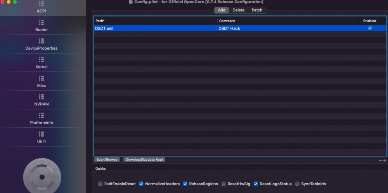This screenshot has height=193, width=388.
Task: Enable the FadtEnableReset quirk
Action: point(100,184)
